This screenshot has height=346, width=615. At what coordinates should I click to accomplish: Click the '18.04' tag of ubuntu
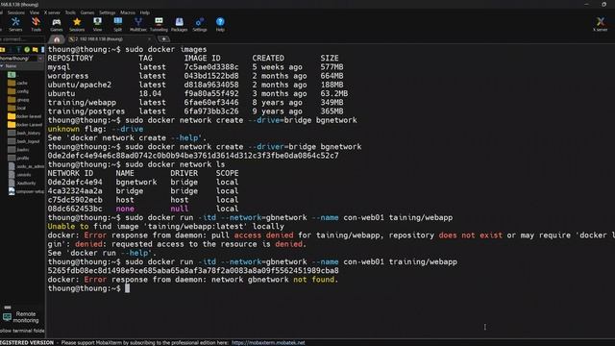point(150,93)
